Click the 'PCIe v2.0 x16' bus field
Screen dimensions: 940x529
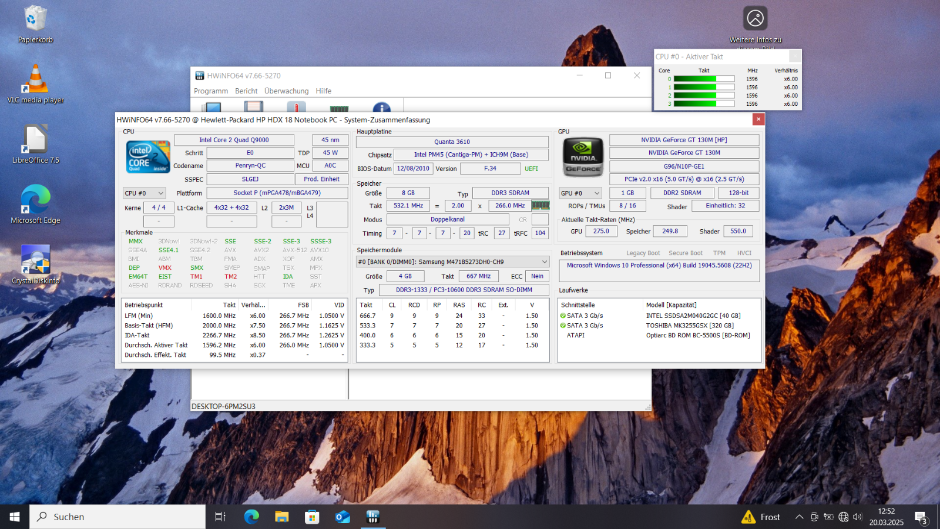click(x=684, y=179)
